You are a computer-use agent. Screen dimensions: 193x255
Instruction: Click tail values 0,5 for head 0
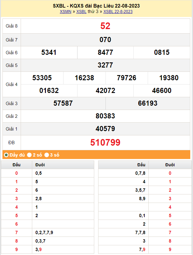tap(39, 173)
